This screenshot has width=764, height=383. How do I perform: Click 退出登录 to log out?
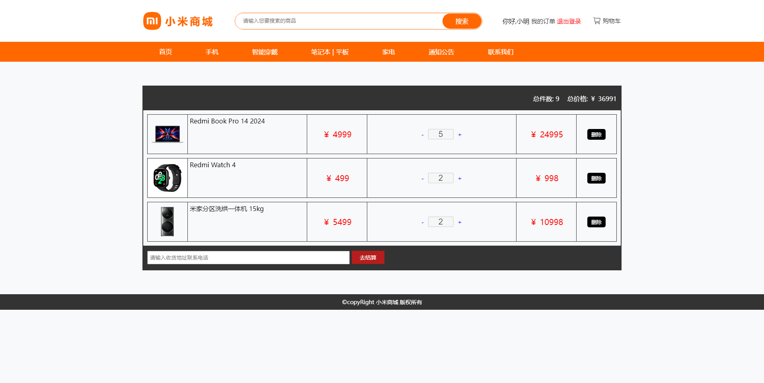click(x=569, y=21)
